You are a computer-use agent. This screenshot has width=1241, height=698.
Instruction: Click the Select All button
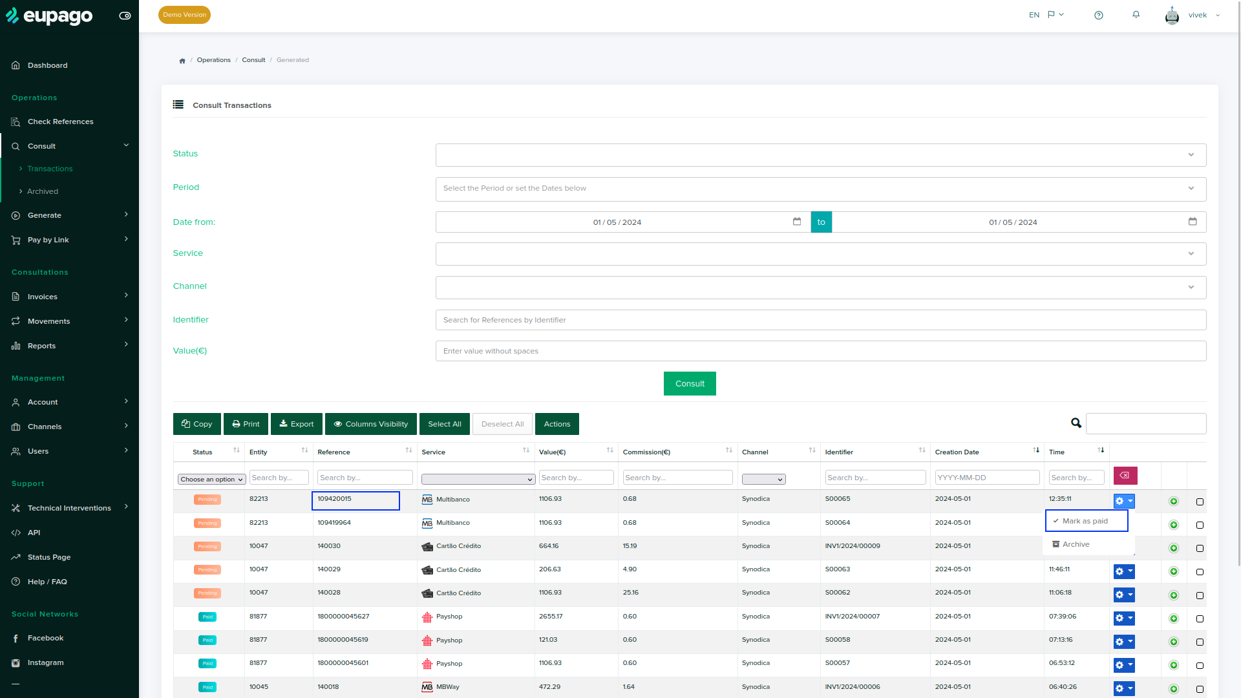click(x=445, y=424)
